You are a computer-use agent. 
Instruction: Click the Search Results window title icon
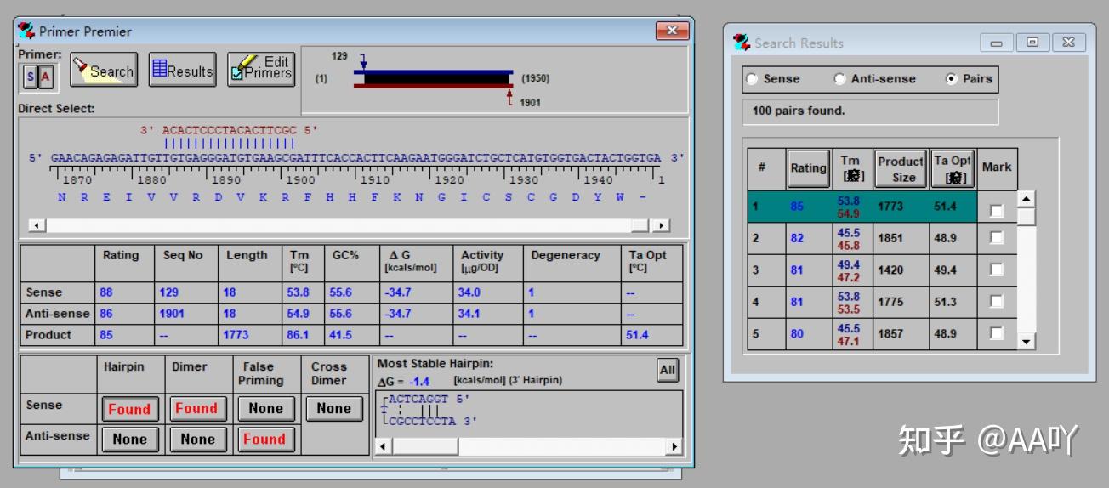click(x=742, y=43)
